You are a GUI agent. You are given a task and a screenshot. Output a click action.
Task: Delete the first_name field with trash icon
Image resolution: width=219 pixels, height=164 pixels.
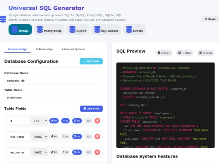pyautogui.click(x=97, y=136)
